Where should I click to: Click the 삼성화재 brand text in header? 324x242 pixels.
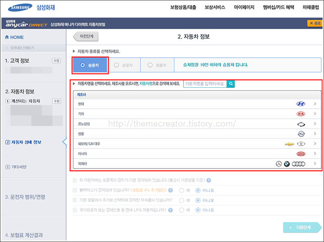pos(46,8)
